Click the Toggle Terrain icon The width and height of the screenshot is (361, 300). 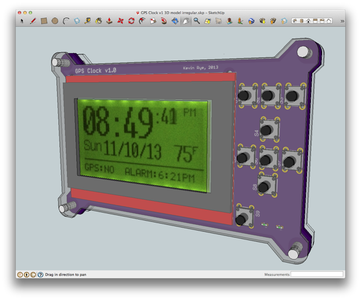coord(229,21)
